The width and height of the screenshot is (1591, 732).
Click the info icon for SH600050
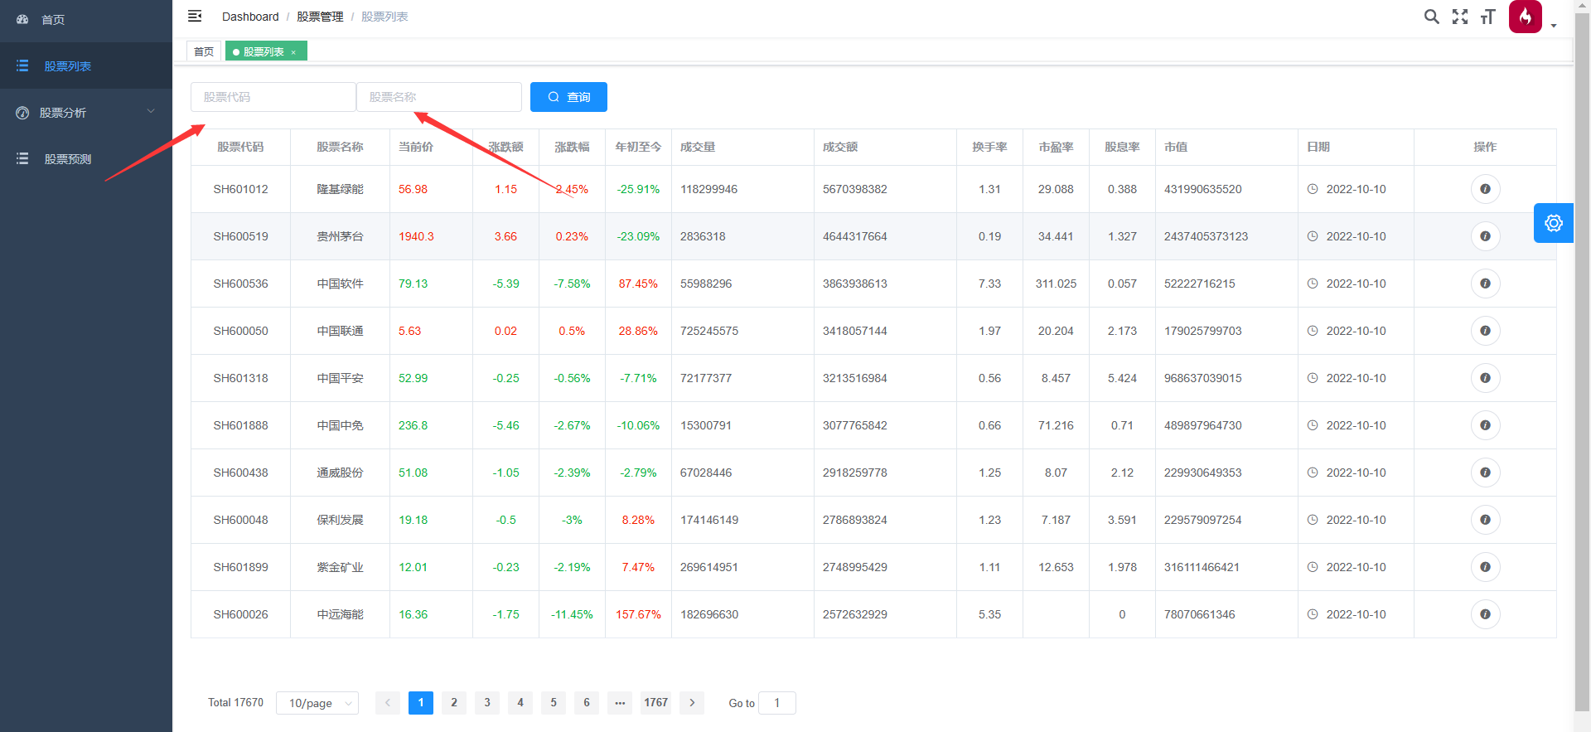point(1485,331)
